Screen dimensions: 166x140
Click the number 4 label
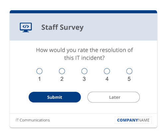(107, 79)
